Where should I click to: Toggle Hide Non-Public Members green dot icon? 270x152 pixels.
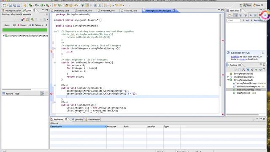(256, 70)
